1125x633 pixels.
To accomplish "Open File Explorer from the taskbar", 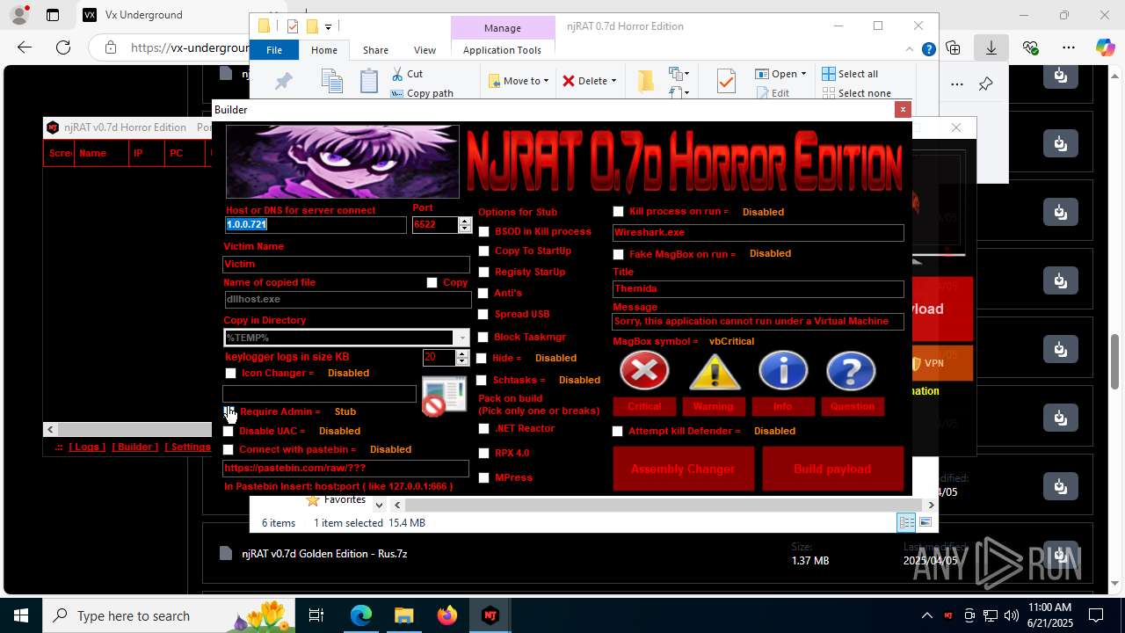I will coord(404,615).
